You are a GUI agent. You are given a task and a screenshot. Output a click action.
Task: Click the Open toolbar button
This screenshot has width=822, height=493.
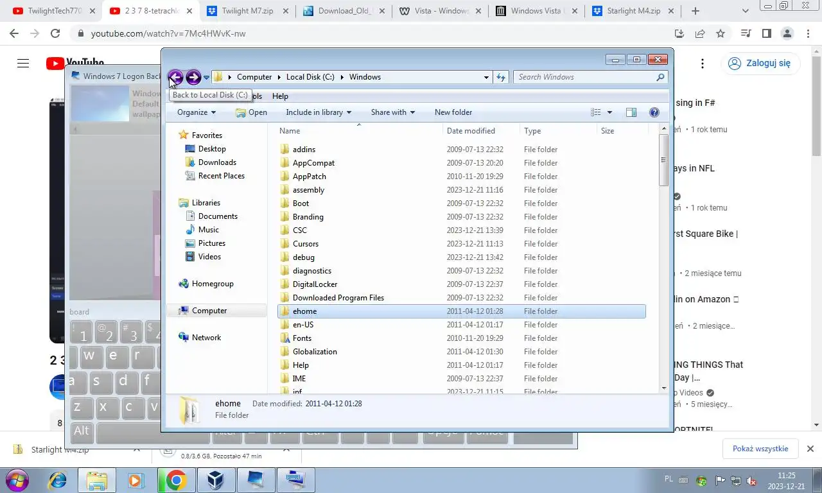(x=251, y=112)
